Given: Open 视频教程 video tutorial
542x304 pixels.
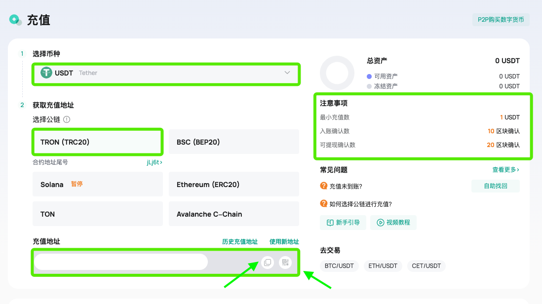Looking at the screenshot, I should [x=393, y=223].
